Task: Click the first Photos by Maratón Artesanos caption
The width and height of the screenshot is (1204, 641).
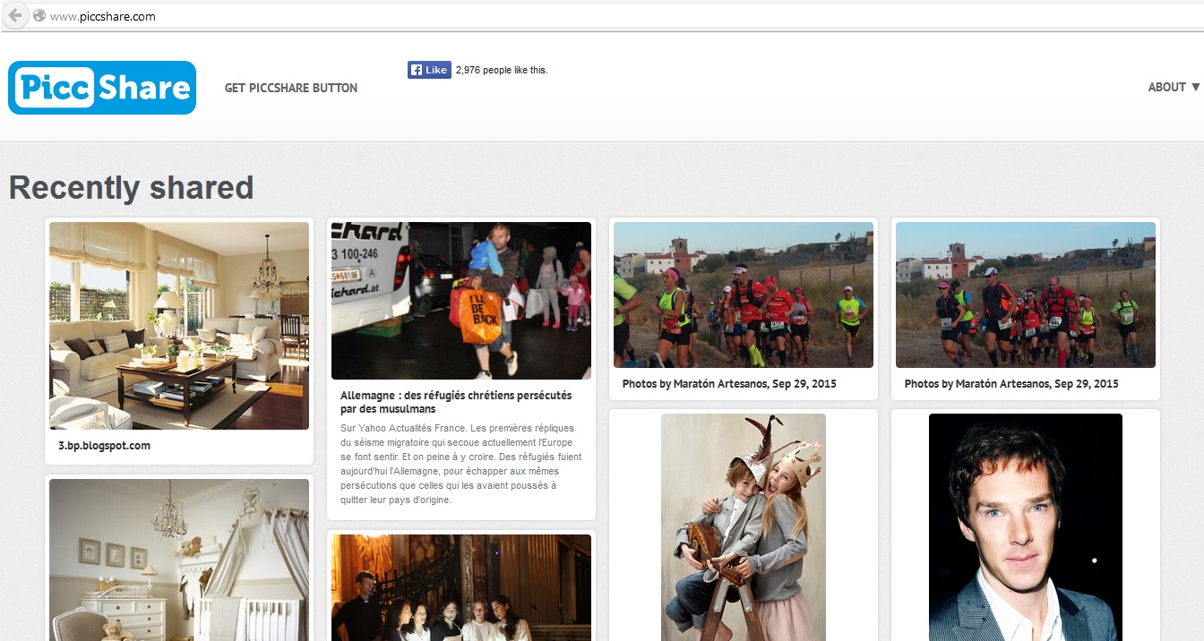Action: tap(729, 384)
